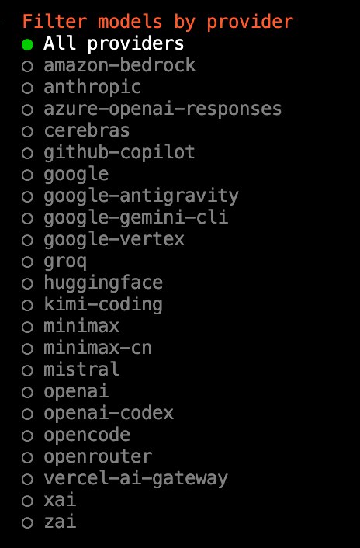360x548 pixels.
Task: Pick the minimax provider entry
Action: point(70,327)
